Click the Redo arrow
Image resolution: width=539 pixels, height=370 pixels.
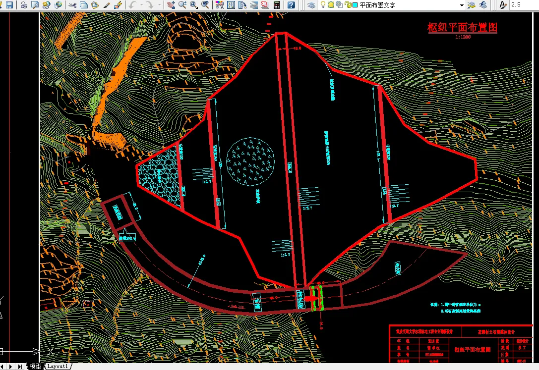(150, 5)
